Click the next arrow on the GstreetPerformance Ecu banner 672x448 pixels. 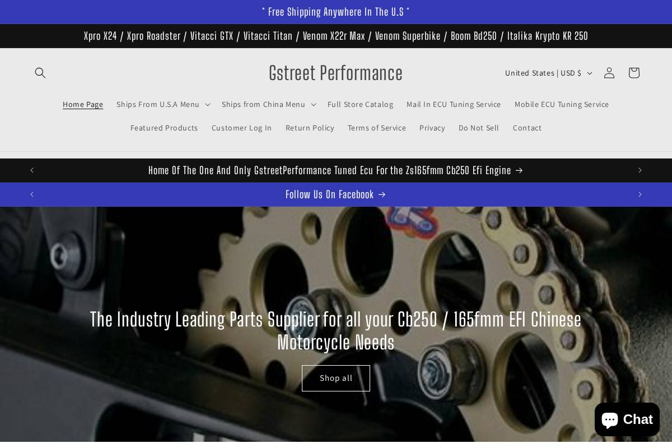pos(640,170)
